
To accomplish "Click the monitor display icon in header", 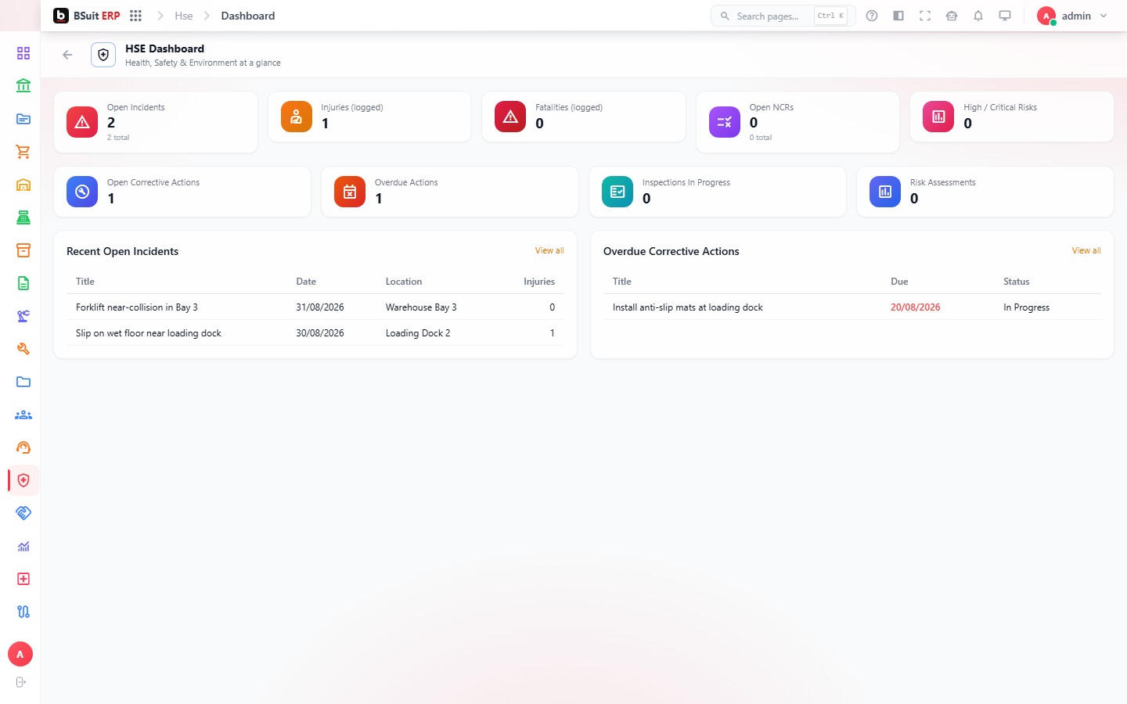I will (x=1005, y=16).
